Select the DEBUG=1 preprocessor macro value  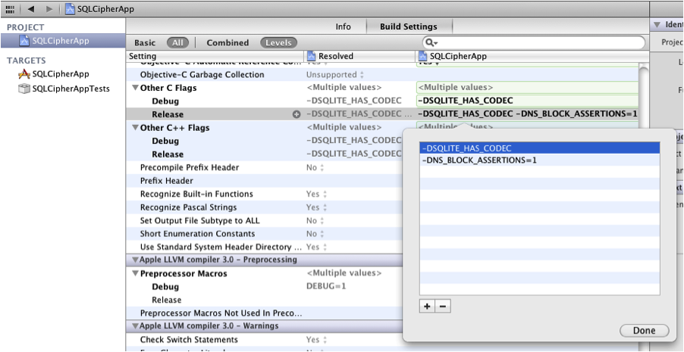326,287
